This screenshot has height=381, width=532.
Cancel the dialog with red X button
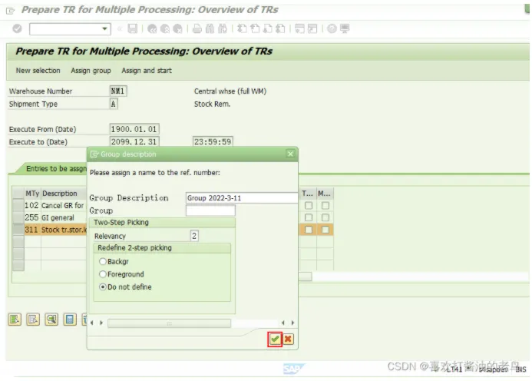288,339
